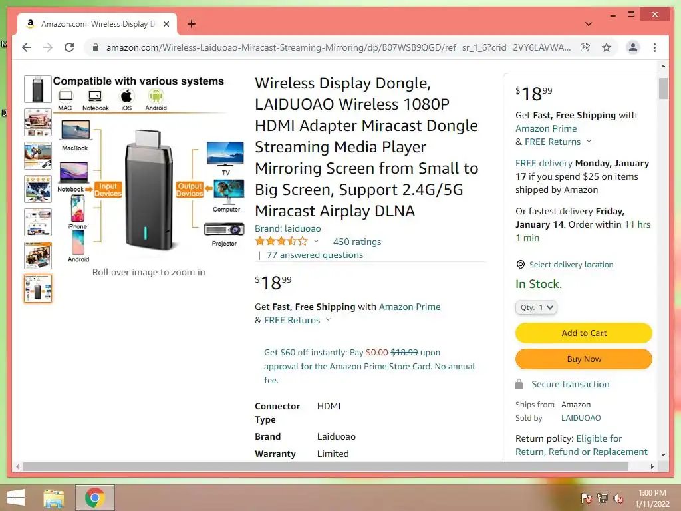Open the tab search dropdown
The image size is (681, 511).
pos(589,24)
